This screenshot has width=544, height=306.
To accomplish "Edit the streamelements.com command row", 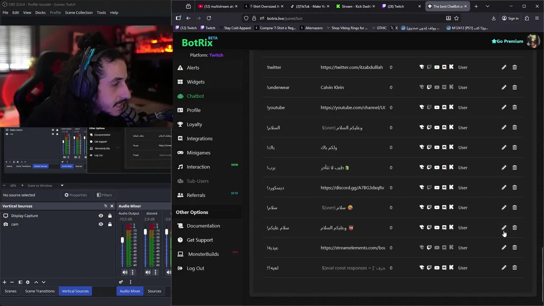I will 504,247.
